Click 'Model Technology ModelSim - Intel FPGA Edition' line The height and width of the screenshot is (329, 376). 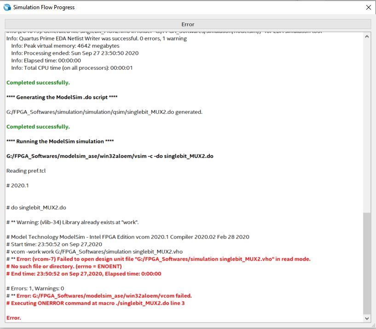[x=128, y=237]
